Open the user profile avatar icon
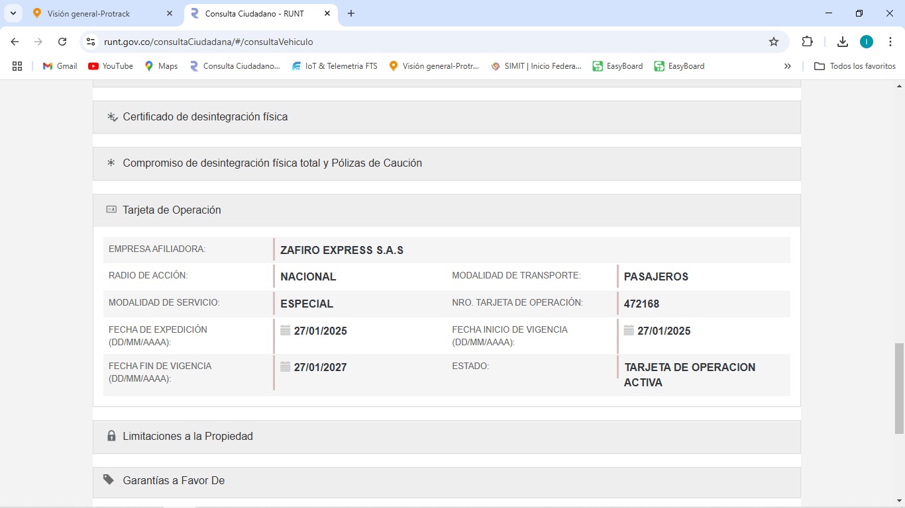The width and height of the screenshot is (905, 508). click(x=867, y=42)
